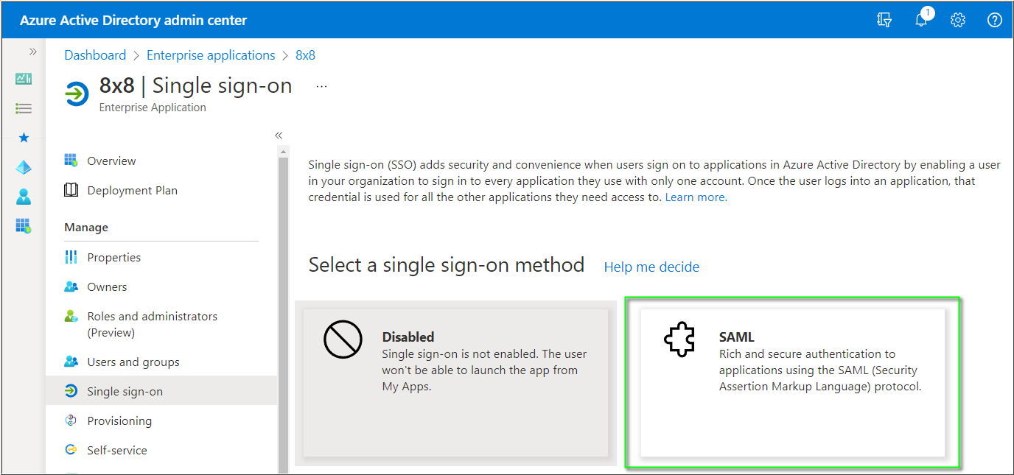1014x475 pixels.
Task: Follow the Learn more link
Action: pyautogui.click(x=695, y=197)
